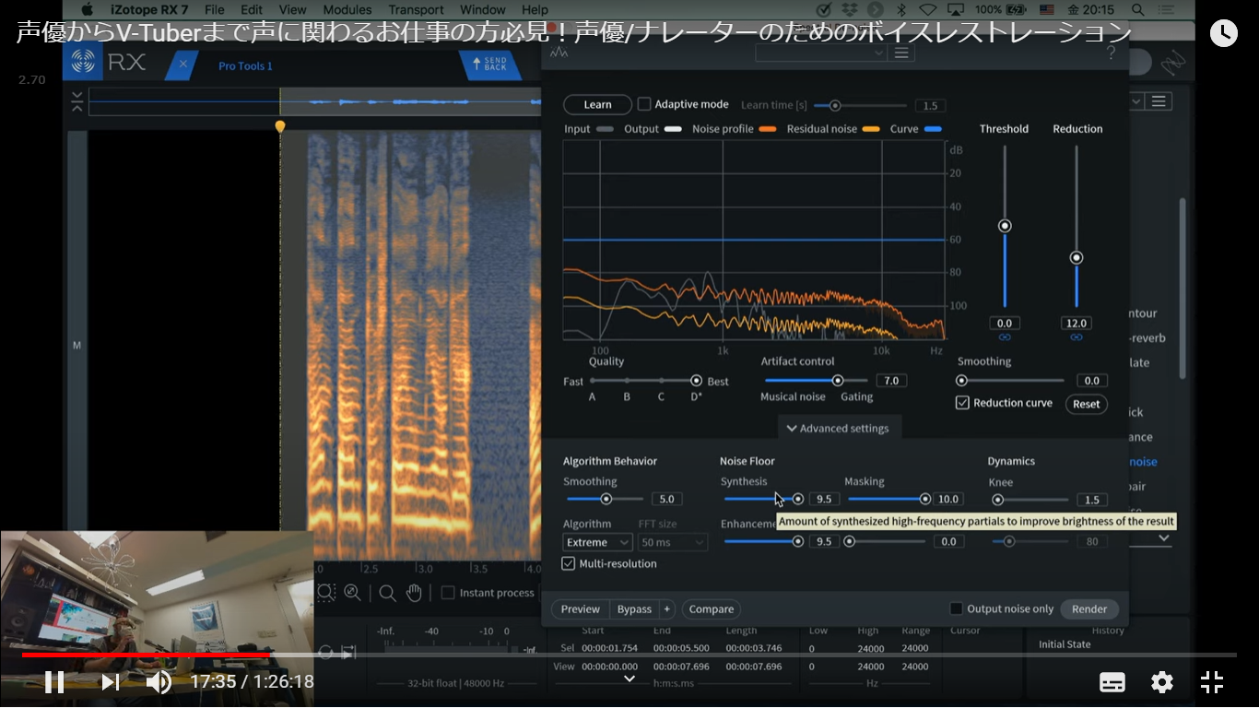Screen dimensions: 1259x708
Task: Click the Preview button
Action: pos(581,609)
